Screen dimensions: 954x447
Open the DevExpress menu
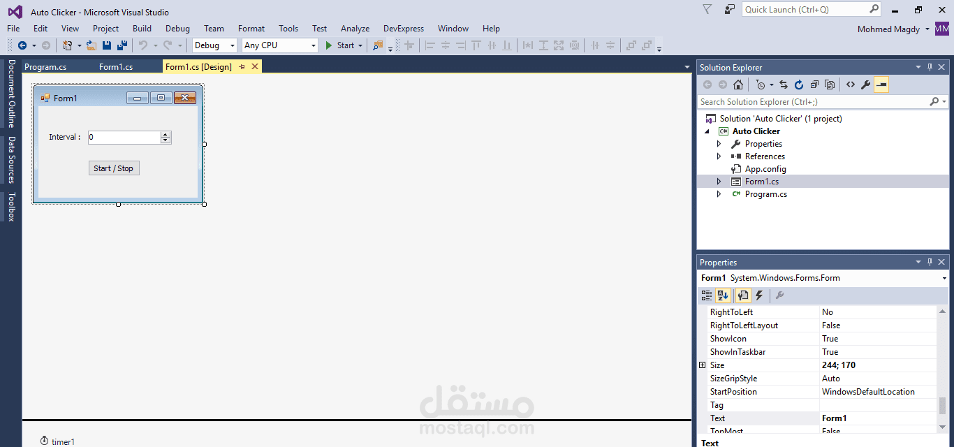(404, 29)
